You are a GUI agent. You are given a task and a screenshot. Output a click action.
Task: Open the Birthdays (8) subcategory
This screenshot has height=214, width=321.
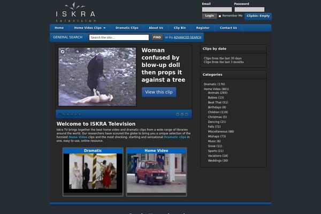point(217,108)
